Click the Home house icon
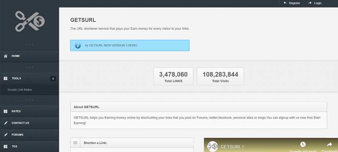The width and height of the screenshot is (338, 152). (5, 56)
